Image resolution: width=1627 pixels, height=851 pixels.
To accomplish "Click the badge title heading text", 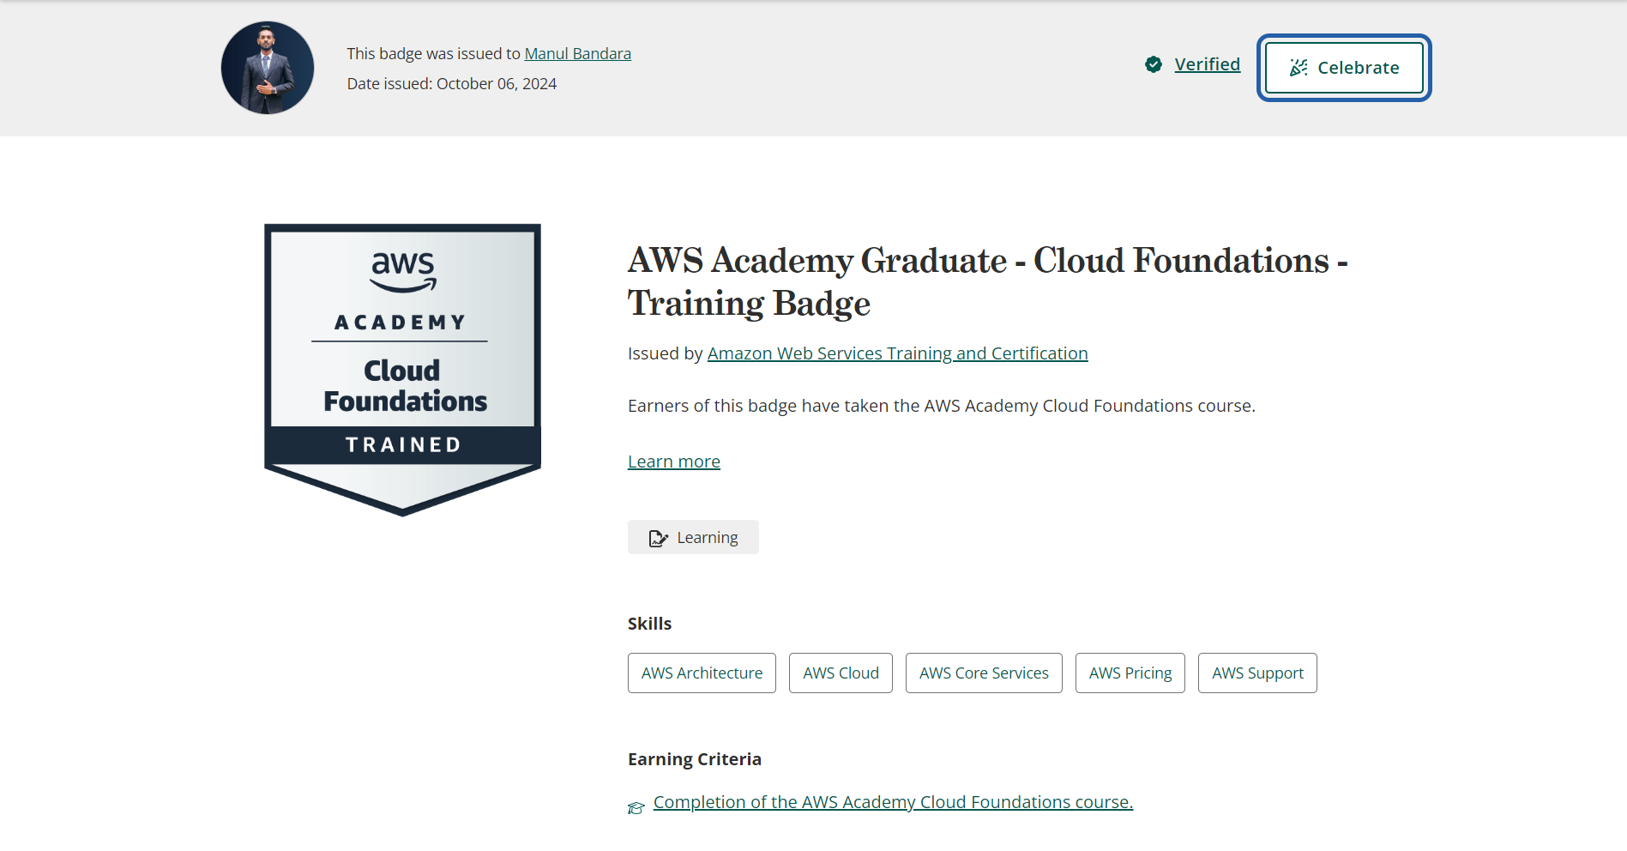I will 986,281.
